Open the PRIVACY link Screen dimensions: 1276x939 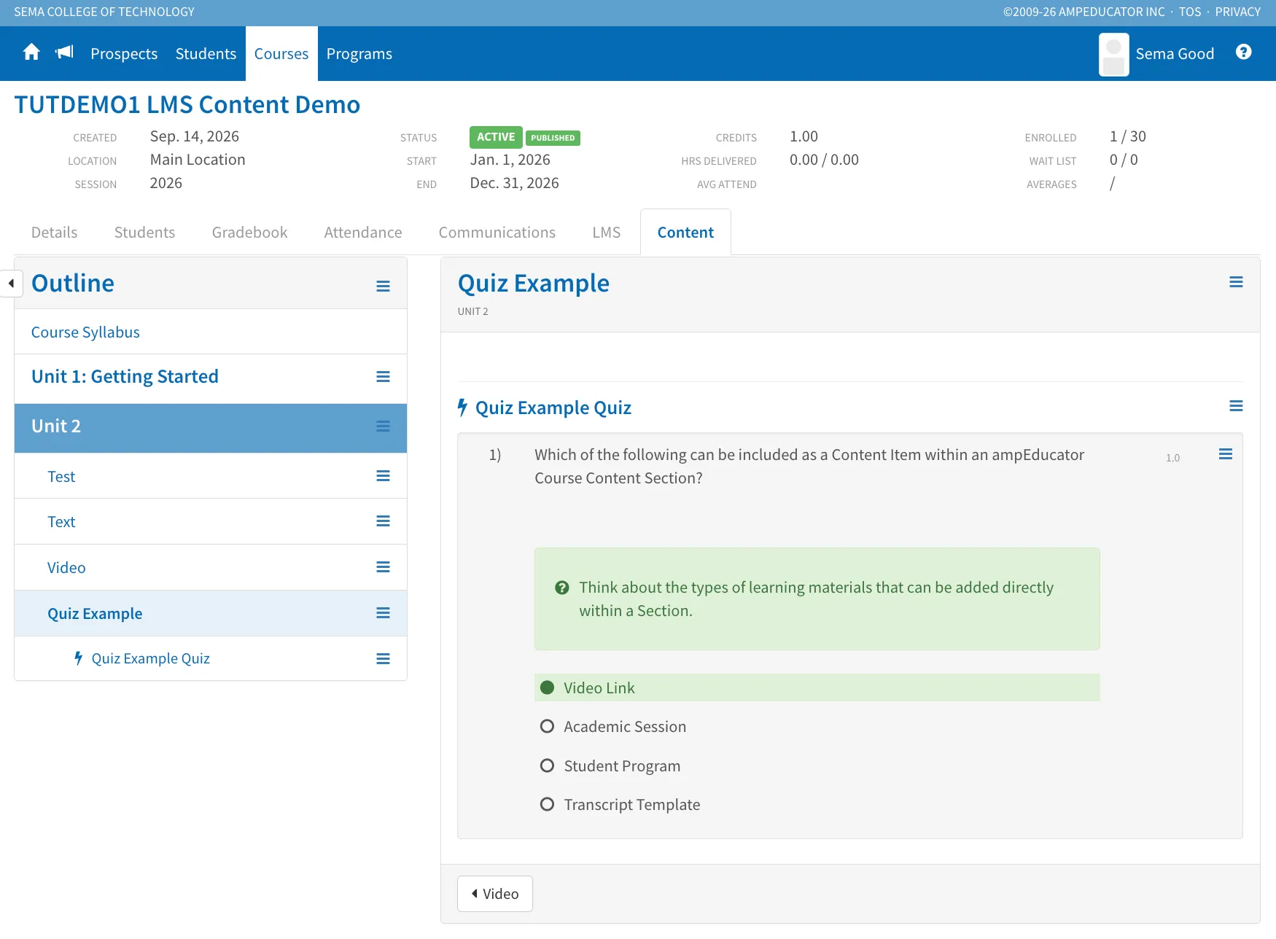[1238, 12]
